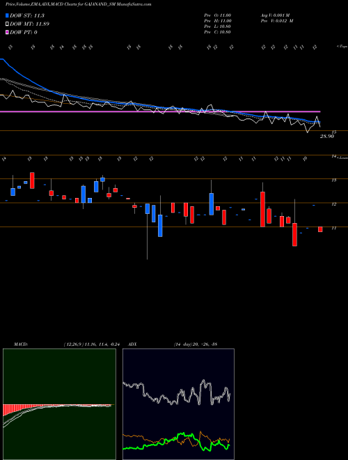Click the blue DOW ST legend swatch
The width and height of the screenshot is (348, 460).
[8, 15]
